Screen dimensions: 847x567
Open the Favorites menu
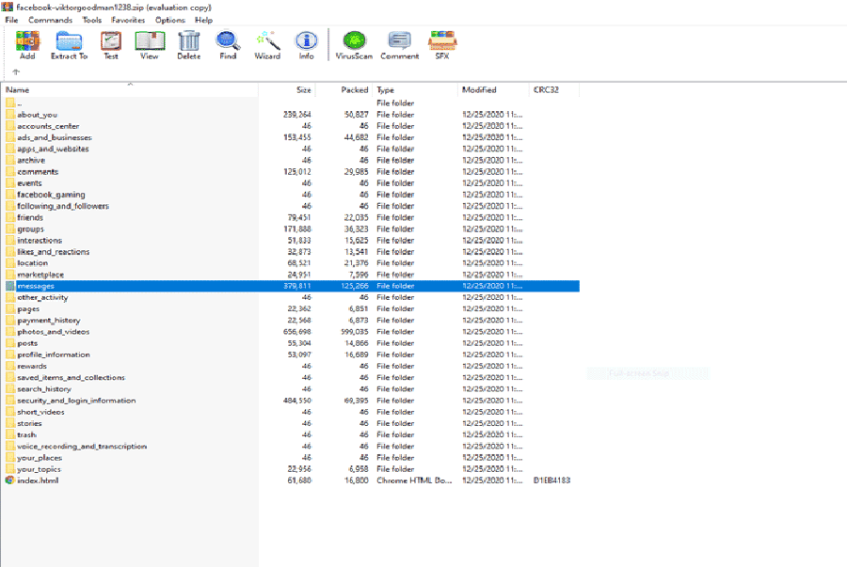point(128,20)
